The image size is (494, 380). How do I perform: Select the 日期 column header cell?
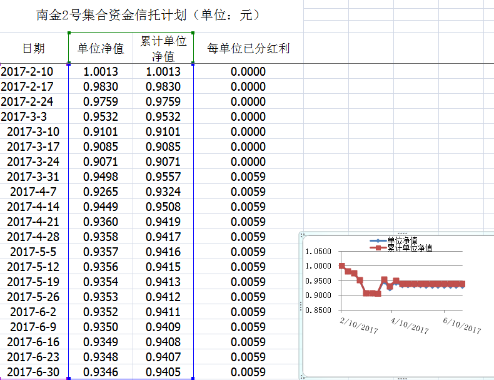pos(34,48)
